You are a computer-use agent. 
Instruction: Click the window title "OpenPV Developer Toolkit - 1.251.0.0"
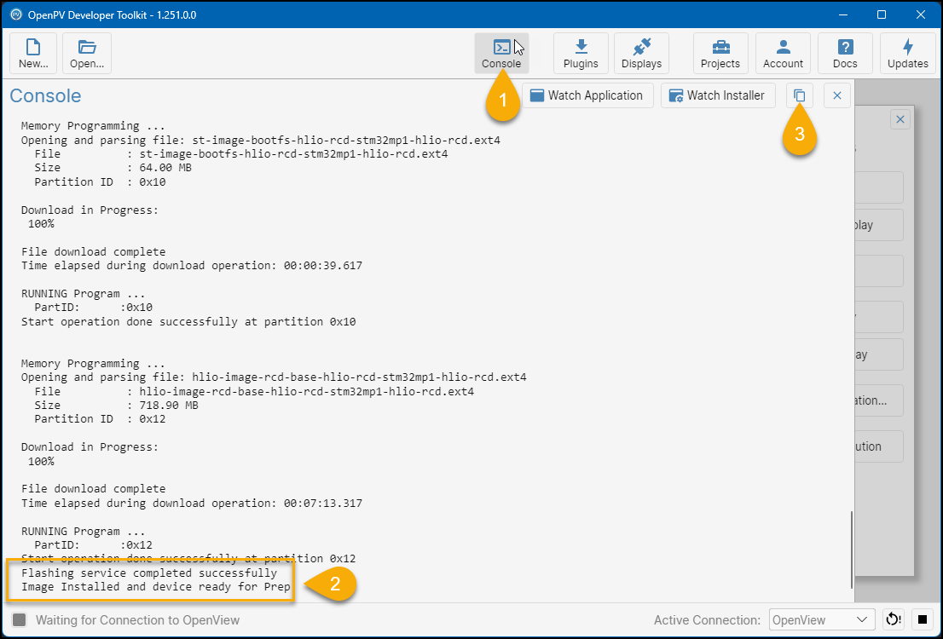(x=112, y=15)
